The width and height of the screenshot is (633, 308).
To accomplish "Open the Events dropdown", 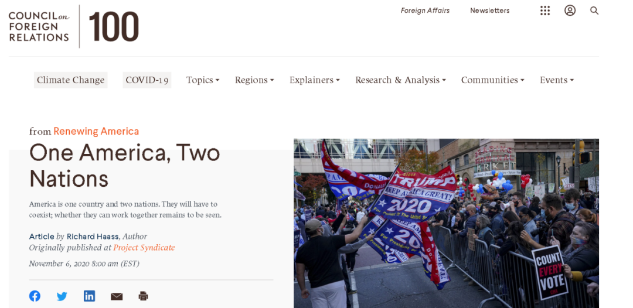I will point(557,80).
